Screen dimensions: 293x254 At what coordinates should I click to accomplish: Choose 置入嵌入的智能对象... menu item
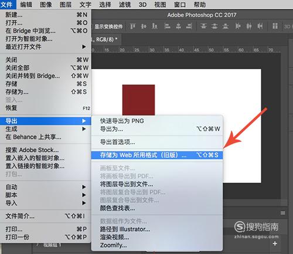coord(46,158)
